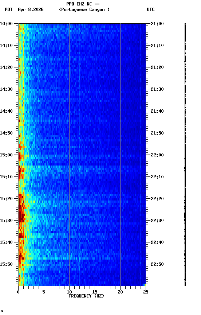This screenshot has width=201, height=315.
Task: Click the '22:40' UTC time label
Action: (x=157, y=242)
